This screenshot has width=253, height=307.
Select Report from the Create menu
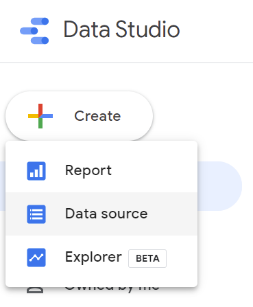click(101, 171)
